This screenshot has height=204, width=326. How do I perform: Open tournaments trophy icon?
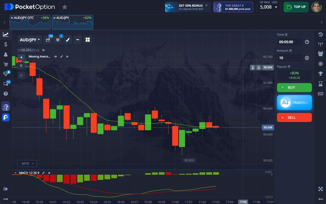click(320, 74)
